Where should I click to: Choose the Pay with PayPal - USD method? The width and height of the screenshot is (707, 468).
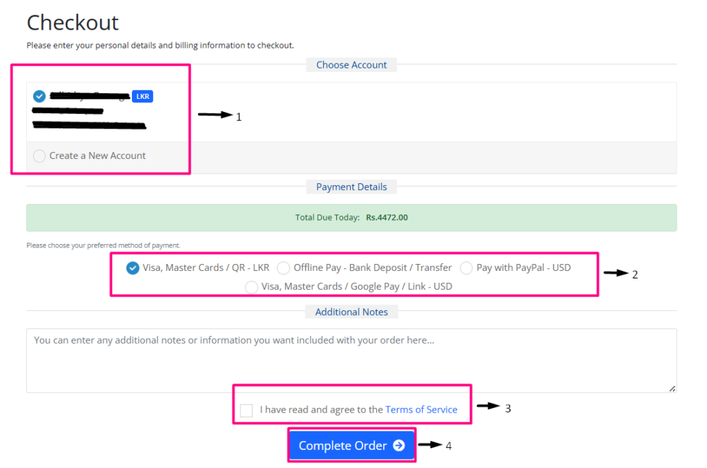466,268
